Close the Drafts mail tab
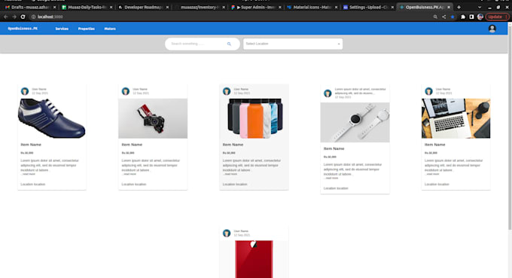The image size is (512, 278). tap(54, 7)
